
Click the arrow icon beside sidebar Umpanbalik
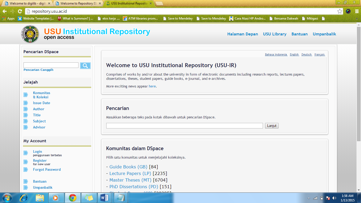point(26,187)
